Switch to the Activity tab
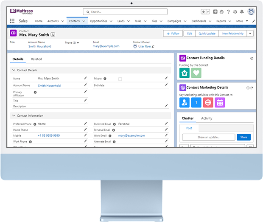 (x=207, y=118)
